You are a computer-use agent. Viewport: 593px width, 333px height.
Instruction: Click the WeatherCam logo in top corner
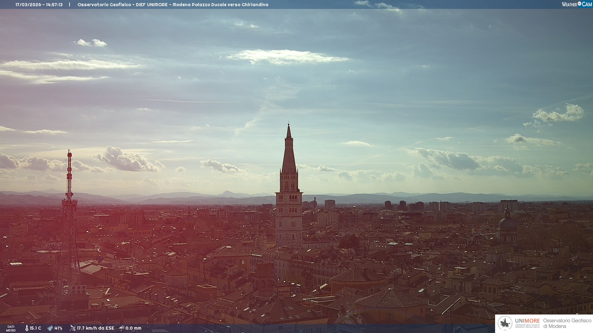click(577, 4)
